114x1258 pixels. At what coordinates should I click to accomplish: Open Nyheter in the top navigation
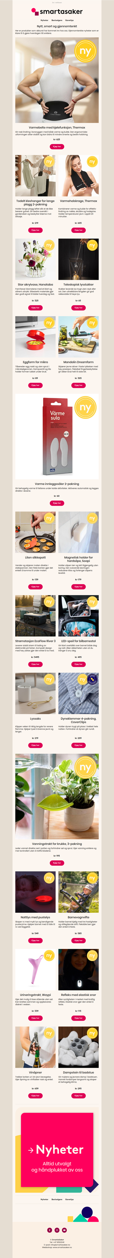pos(44,21)
